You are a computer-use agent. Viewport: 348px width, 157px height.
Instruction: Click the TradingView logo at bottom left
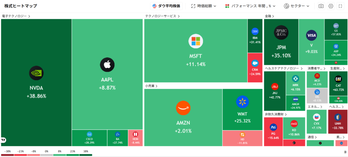click(x=4, y=140)
